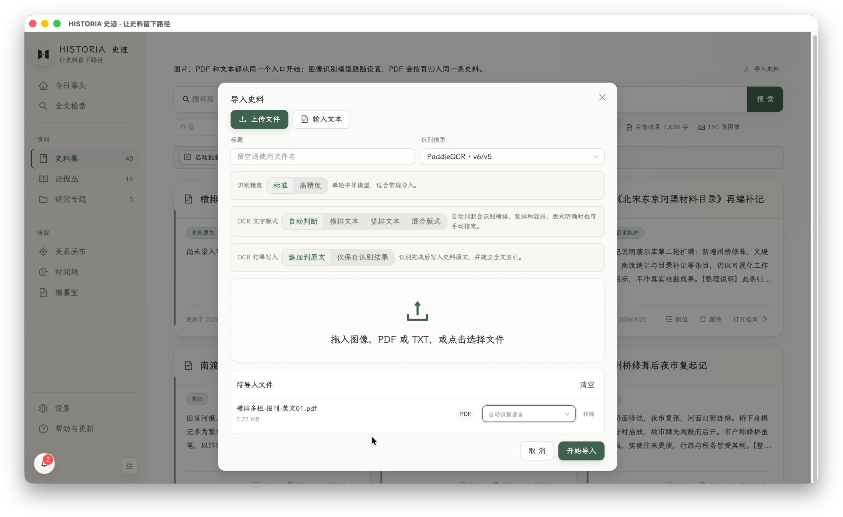Click 开始导入 button
This screenshot has width=843, height=517.
pos(581,451)
